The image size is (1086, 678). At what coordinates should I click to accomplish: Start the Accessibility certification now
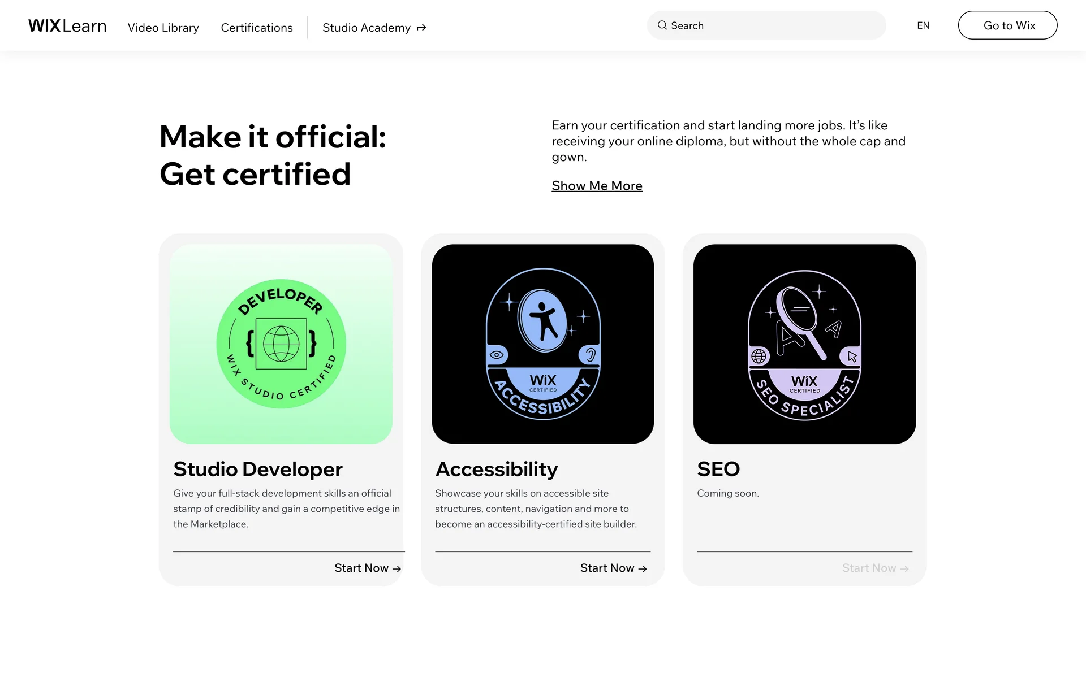click(x=613, y=568)
